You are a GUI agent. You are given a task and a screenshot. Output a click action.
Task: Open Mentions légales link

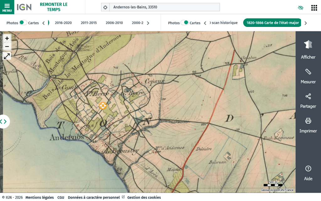[x=40, y=198]
